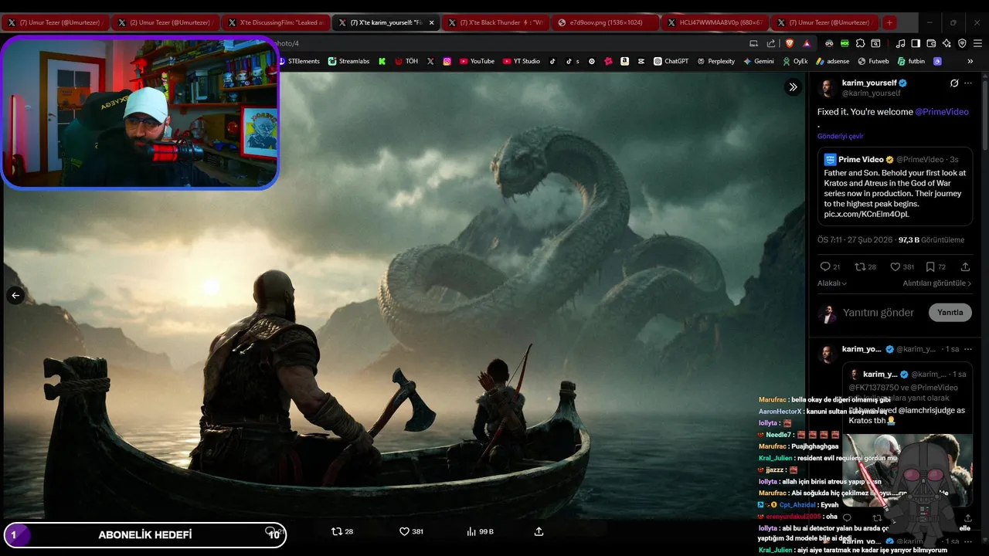
Task: Click the @PrimeVideo mention in the post
Action: [942, 112]
